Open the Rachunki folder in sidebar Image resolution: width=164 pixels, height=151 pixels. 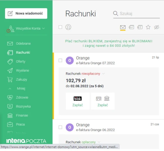pyautogui.click(x=23, y=52)
